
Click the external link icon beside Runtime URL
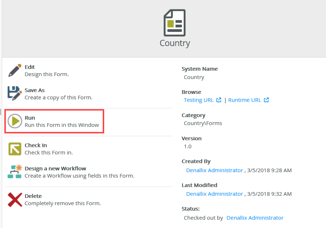pos(266,100)
